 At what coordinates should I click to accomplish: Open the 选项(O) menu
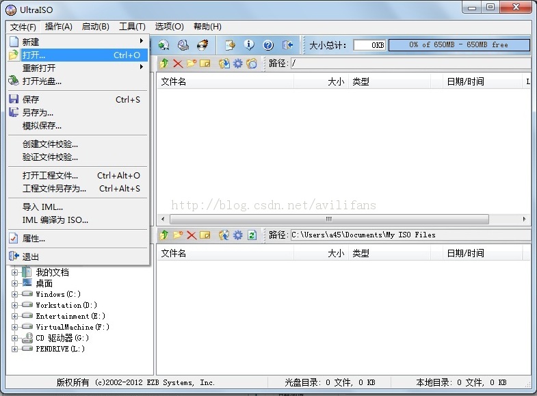click(x=169, y=27)
